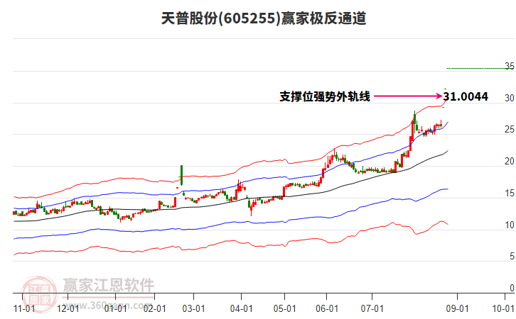516x319 pixels.
Task: Click the 07-01 date axis label
Action: click(x=372, y=308)
